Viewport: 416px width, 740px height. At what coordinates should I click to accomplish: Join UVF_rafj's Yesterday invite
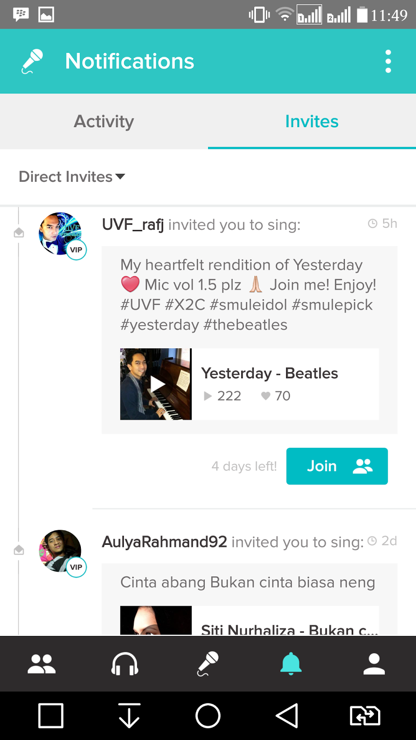tap(337, 466)
